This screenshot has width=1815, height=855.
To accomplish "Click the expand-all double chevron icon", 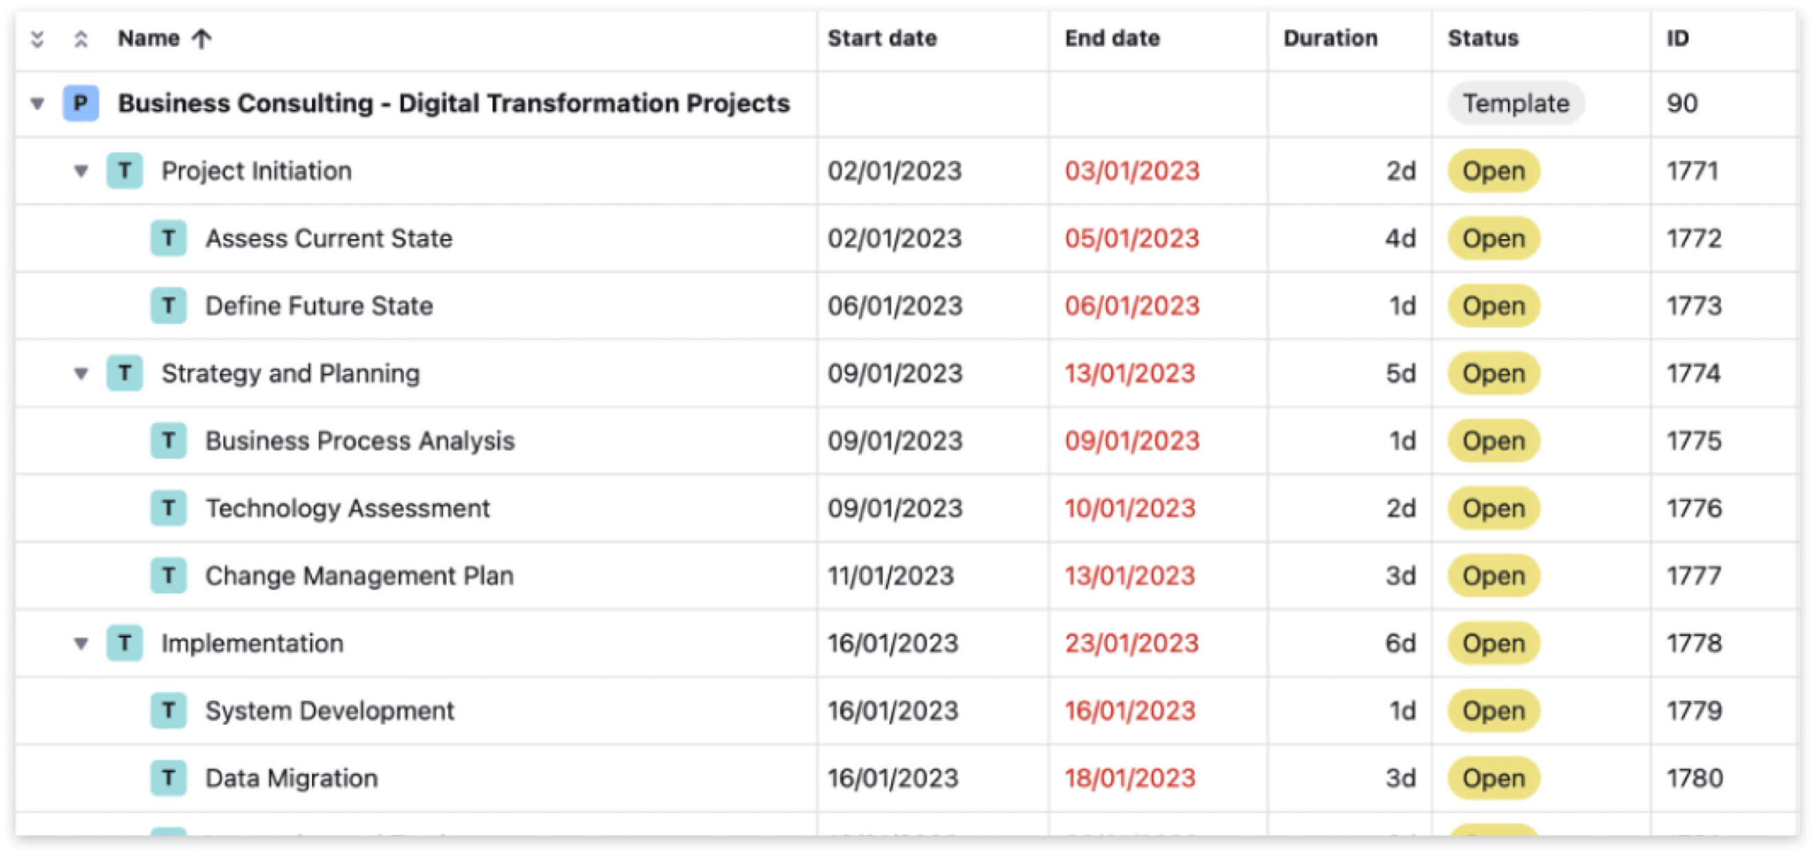I will tap(80, 39).
